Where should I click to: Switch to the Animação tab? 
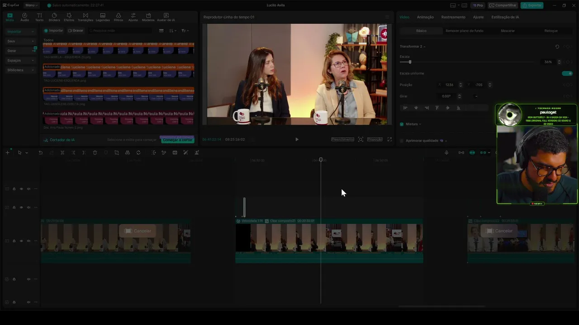pos(425,17)
